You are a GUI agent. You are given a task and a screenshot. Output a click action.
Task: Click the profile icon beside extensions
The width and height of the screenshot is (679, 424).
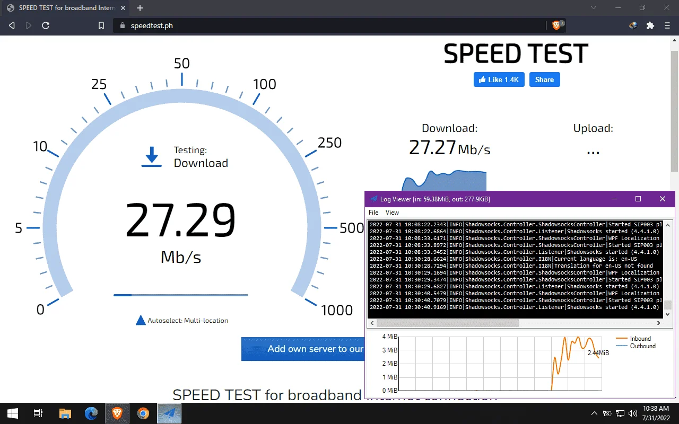point(633,25)
